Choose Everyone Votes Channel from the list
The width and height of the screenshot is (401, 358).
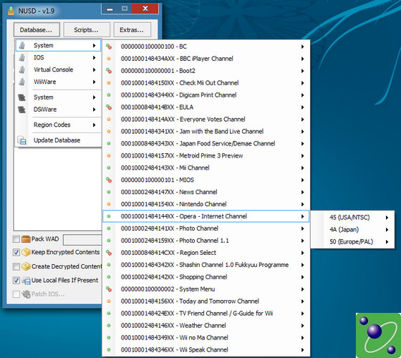point(206,120)
